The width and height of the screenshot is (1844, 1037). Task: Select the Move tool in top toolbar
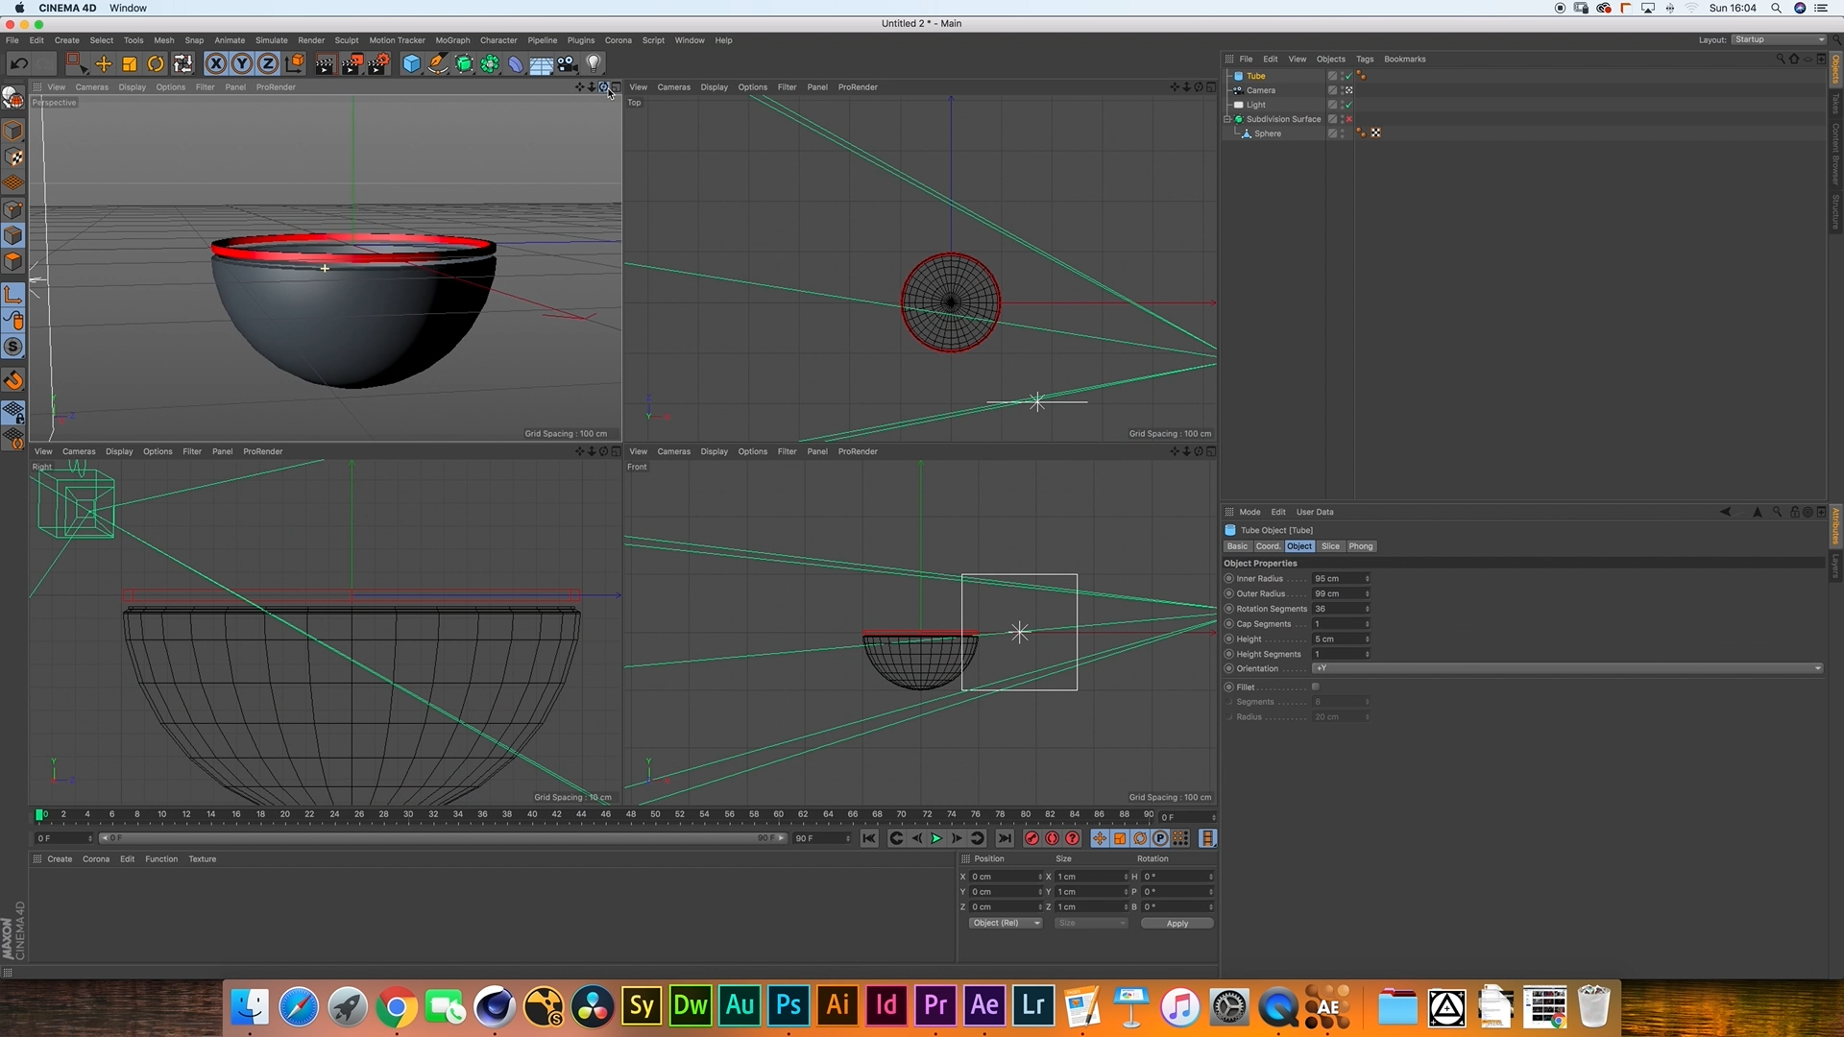coord(103,63)
